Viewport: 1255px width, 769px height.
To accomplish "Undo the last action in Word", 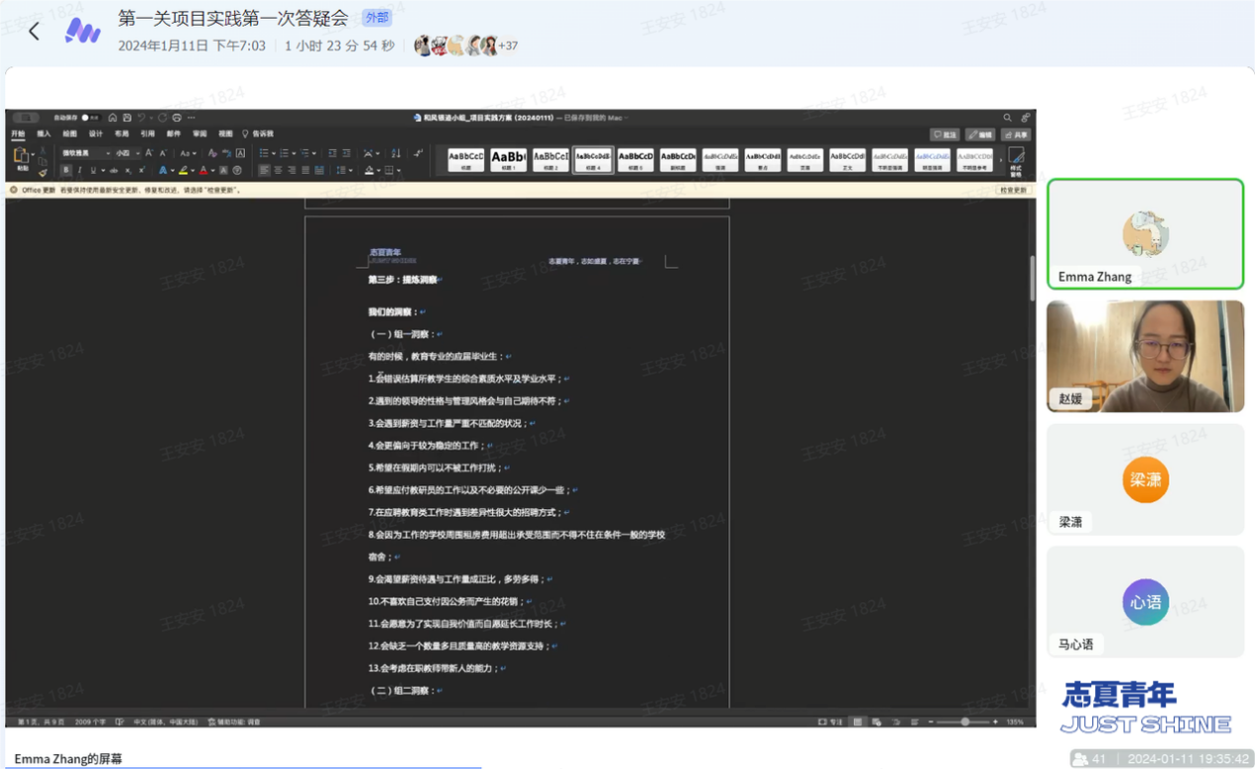I will pos(141,118).
